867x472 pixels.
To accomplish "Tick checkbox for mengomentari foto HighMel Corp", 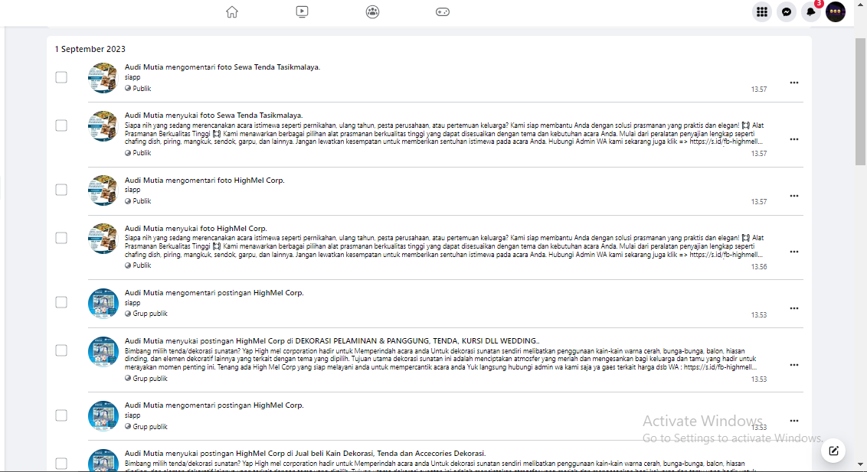I will [x=61, y=190].
